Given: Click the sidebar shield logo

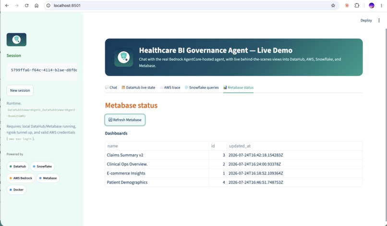Looking at the screenshot, I should coord(16,39).
